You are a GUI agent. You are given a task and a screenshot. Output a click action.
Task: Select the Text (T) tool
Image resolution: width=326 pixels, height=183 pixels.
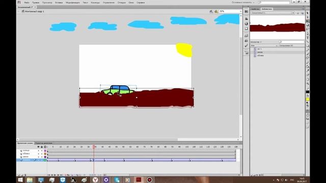(x=308, y=38)
